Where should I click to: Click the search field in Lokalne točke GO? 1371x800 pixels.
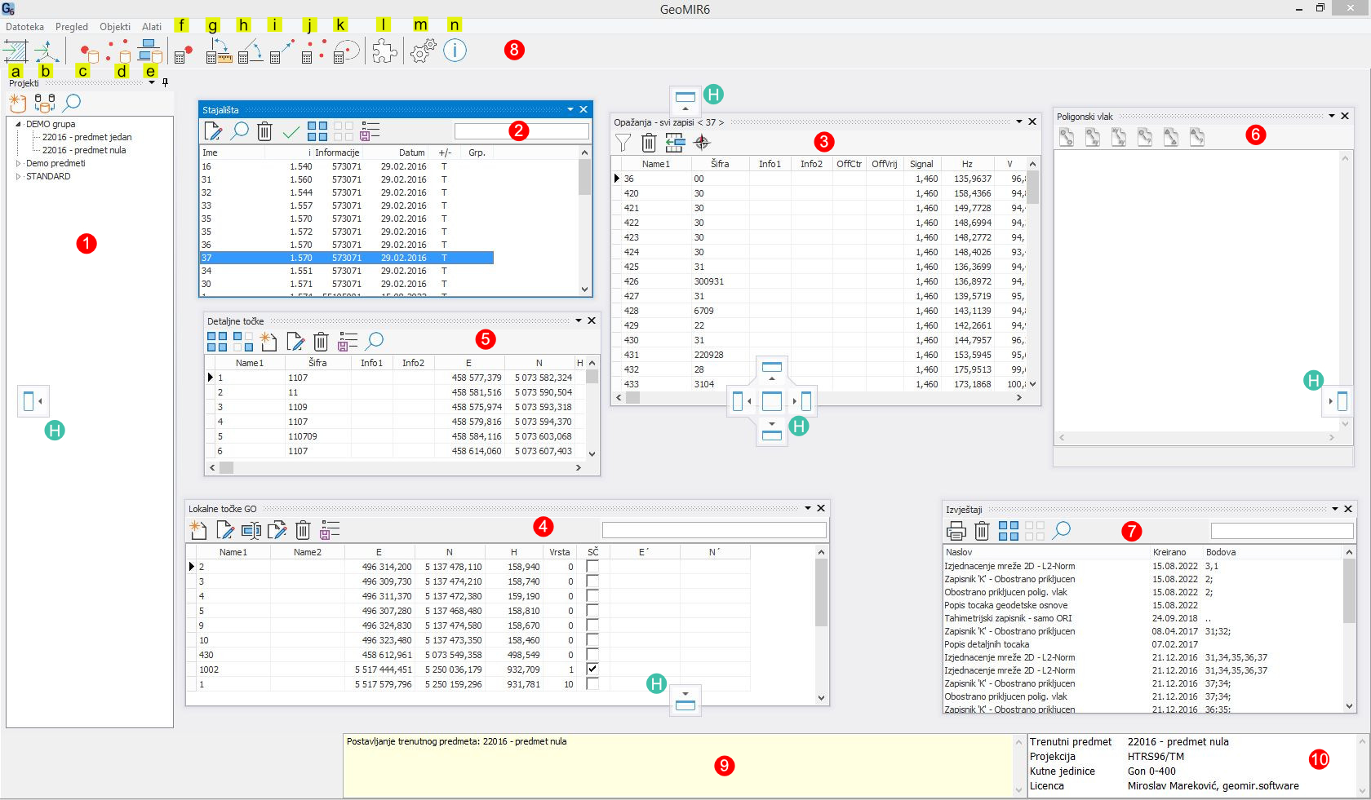click(x=713, y=531)
